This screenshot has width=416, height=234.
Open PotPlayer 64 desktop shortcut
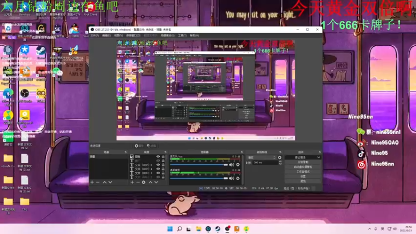tap(24, 119)
